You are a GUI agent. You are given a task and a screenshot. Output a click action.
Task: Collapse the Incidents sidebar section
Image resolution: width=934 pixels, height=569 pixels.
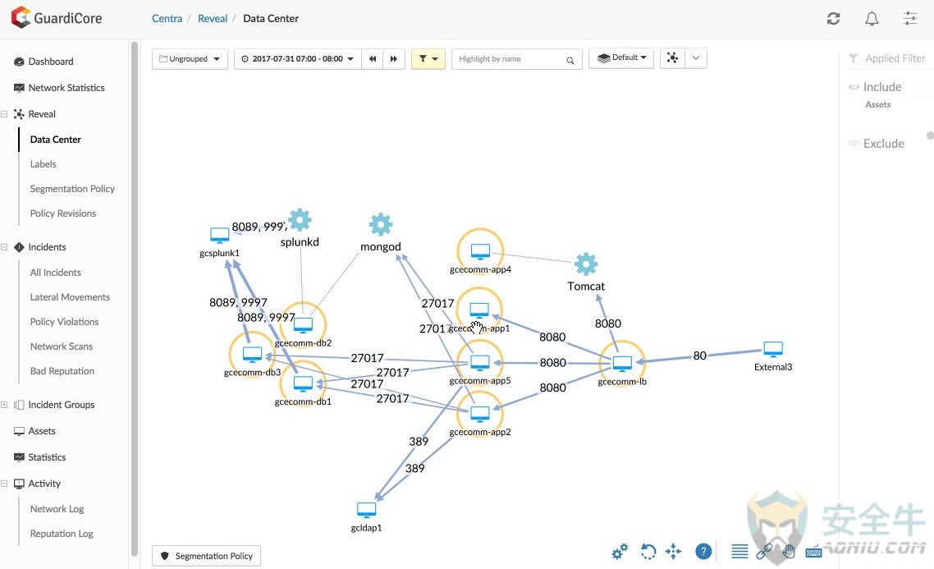[x=4, y=246]
